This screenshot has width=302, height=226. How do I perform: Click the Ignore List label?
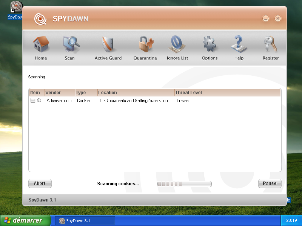pyautogui.click(x=177, y=58)
